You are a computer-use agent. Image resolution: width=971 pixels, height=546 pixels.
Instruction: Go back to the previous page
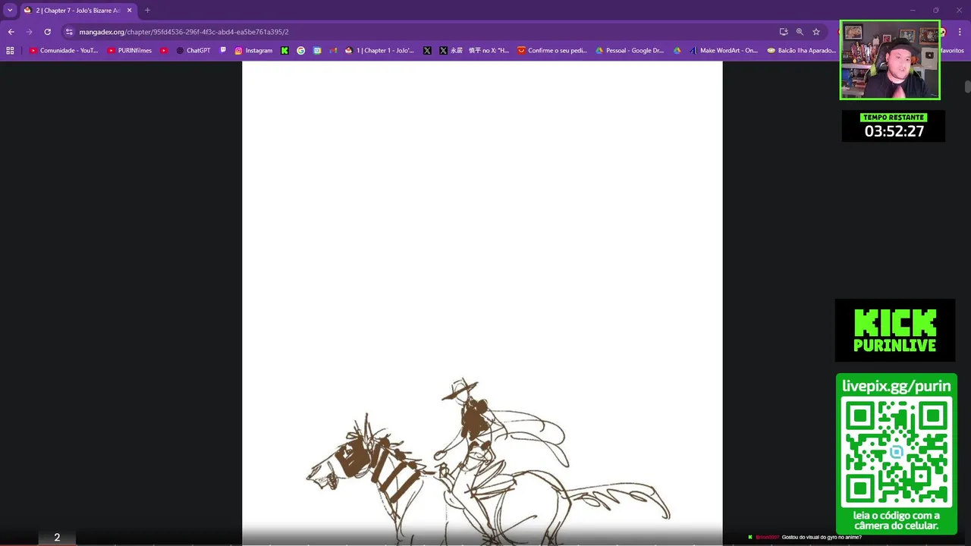[11, 32]
